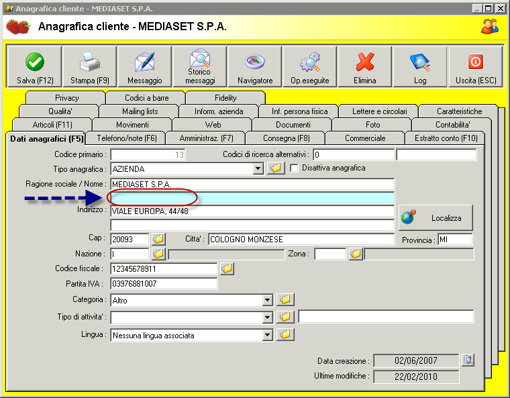
Task: Open the Codici a barre tab
Action: 146,98
